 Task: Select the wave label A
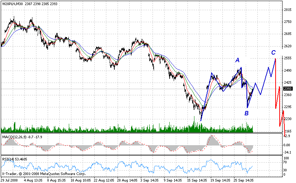pos(237,60)
